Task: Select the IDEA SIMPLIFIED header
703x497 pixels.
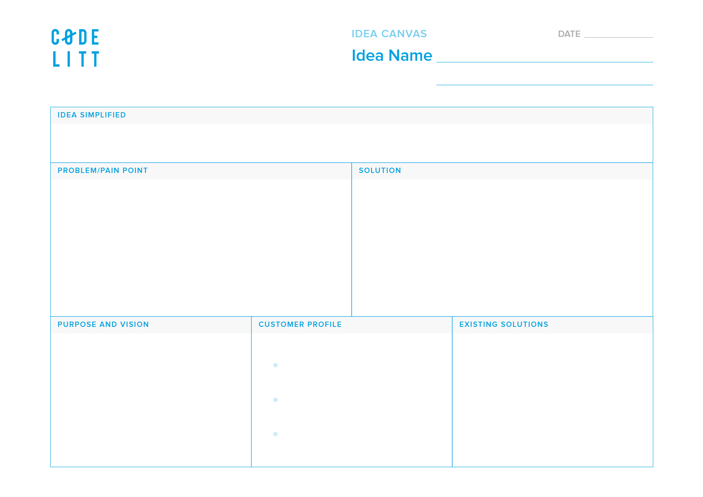Action: (92, 115)
